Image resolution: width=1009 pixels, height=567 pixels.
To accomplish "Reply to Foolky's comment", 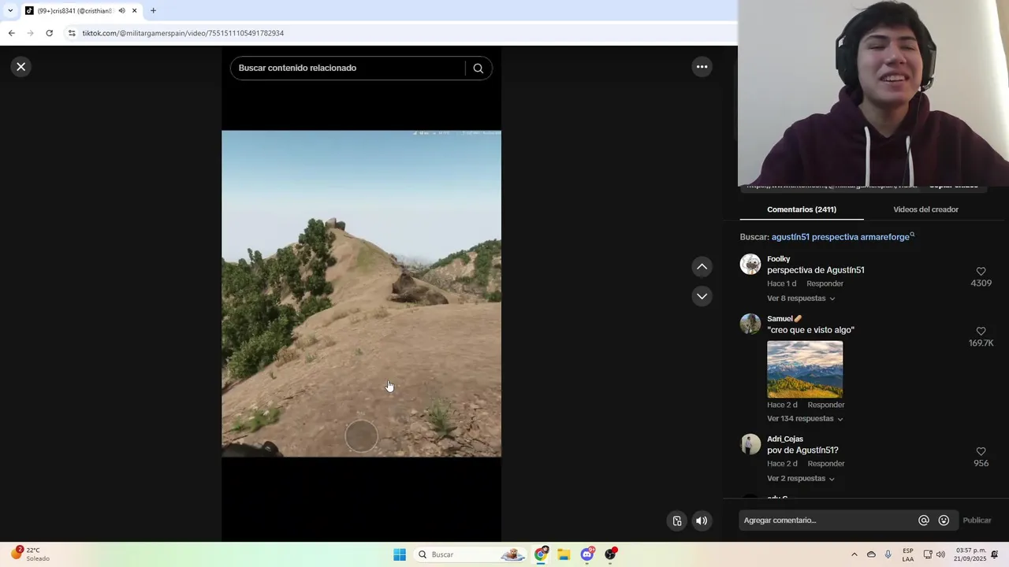I will [x=825, y=283].
